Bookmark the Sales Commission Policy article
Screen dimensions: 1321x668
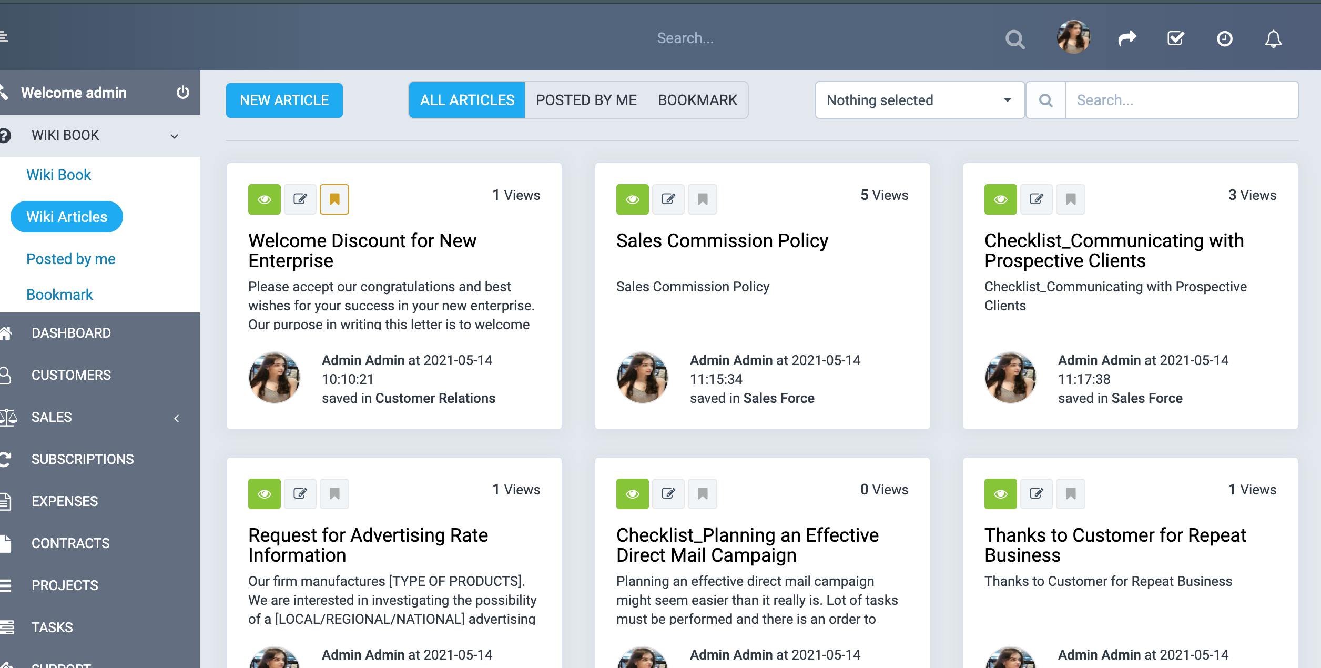click(x=703, y=199)
